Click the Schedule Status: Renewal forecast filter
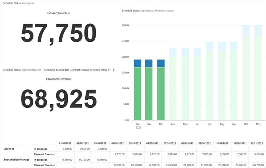This screenshot has height=168, width=266. pyautogui.click(x=22, y=70)
